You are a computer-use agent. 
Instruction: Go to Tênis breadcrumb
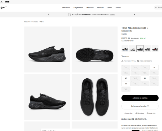(42, 22)
